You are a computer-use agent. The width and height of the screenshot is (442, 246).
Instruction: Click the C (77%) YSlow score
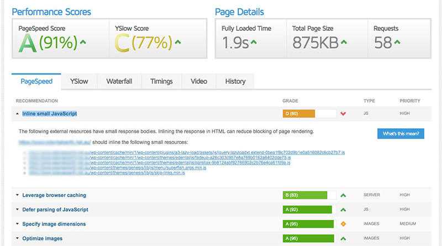144,43
